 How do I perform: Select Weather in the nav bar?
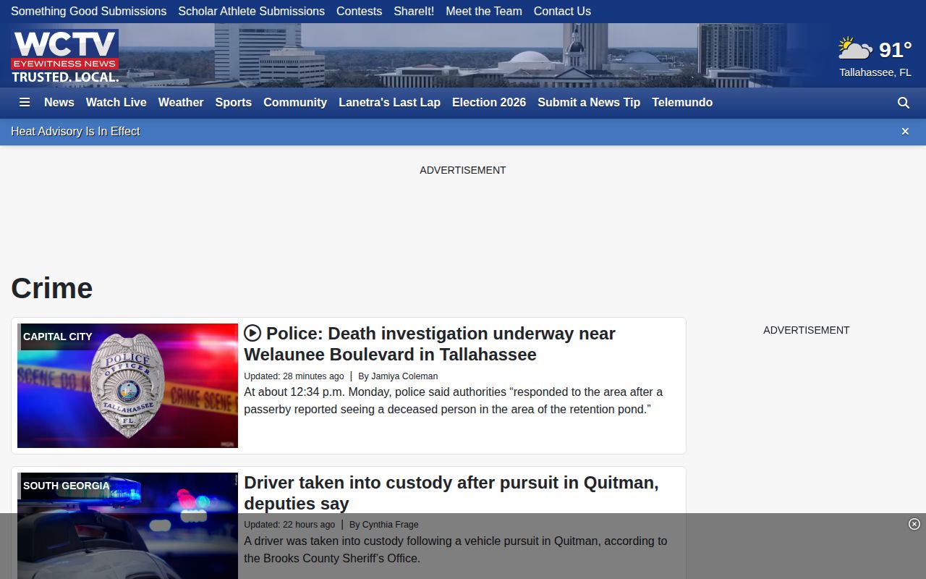point(181,103)
